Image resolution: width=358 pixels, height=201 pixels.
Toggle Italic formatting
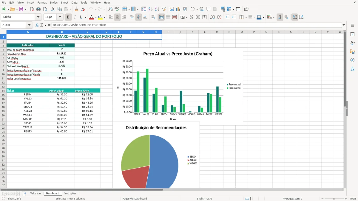(75, 17)
